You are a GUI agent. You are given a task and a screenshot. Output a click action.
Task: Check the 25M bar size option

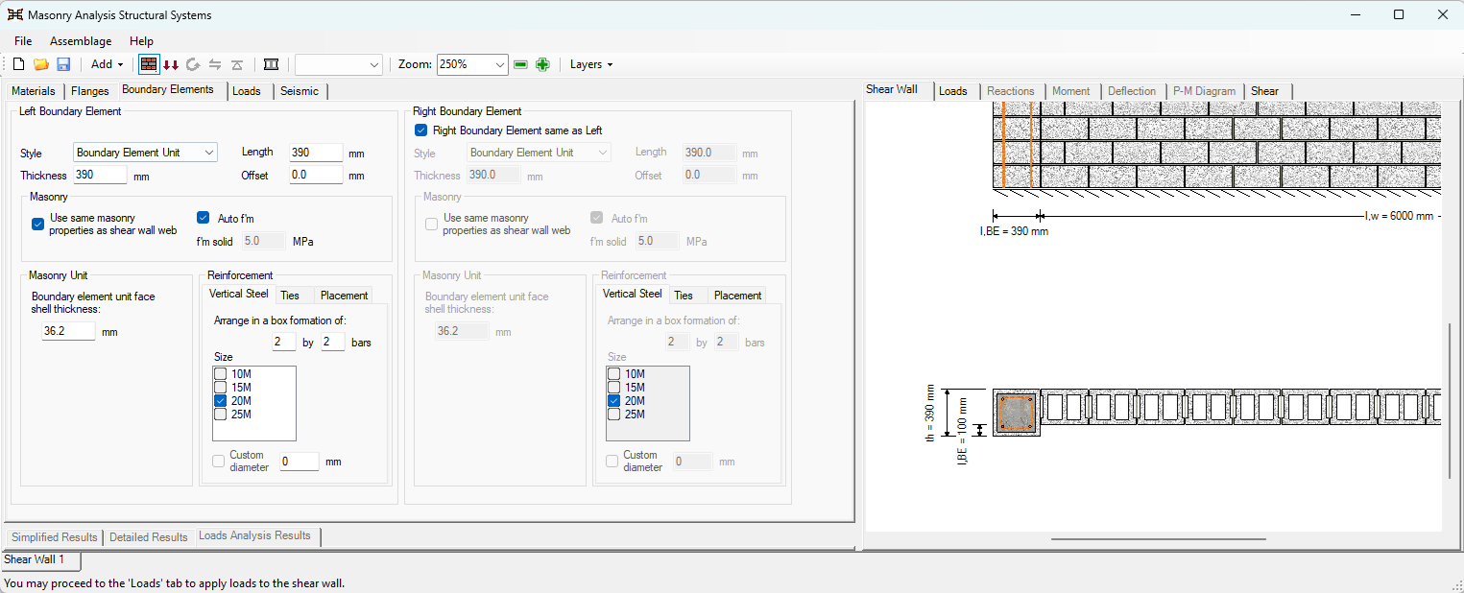point(221,415)
